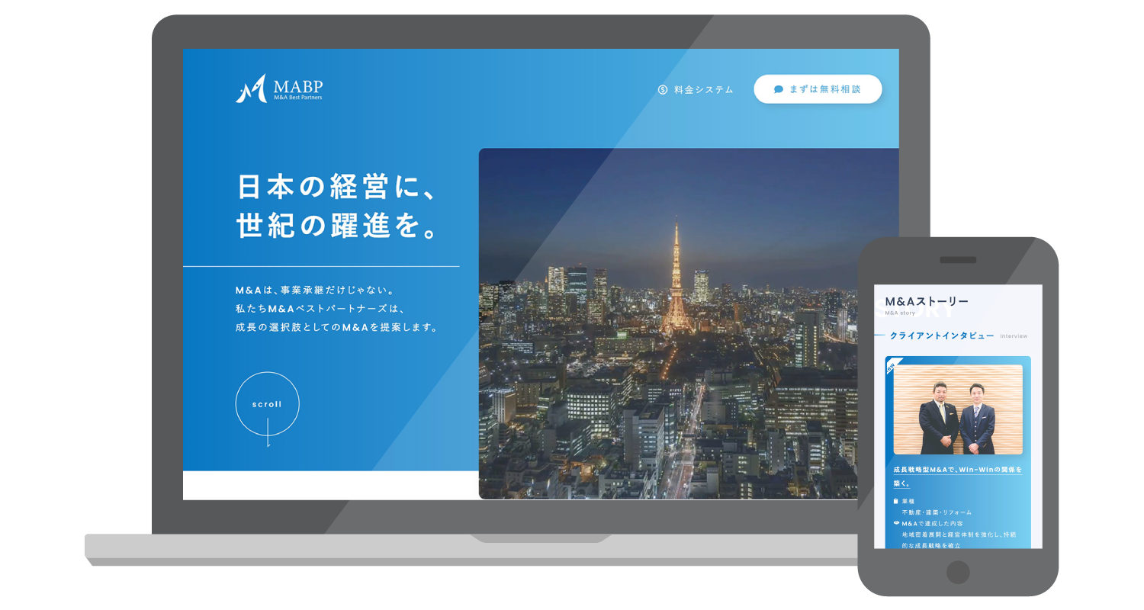This screenshot has width=1144, height=610.
Task: Click the speech bubble icon in consultation button
Action: (779, 89)
